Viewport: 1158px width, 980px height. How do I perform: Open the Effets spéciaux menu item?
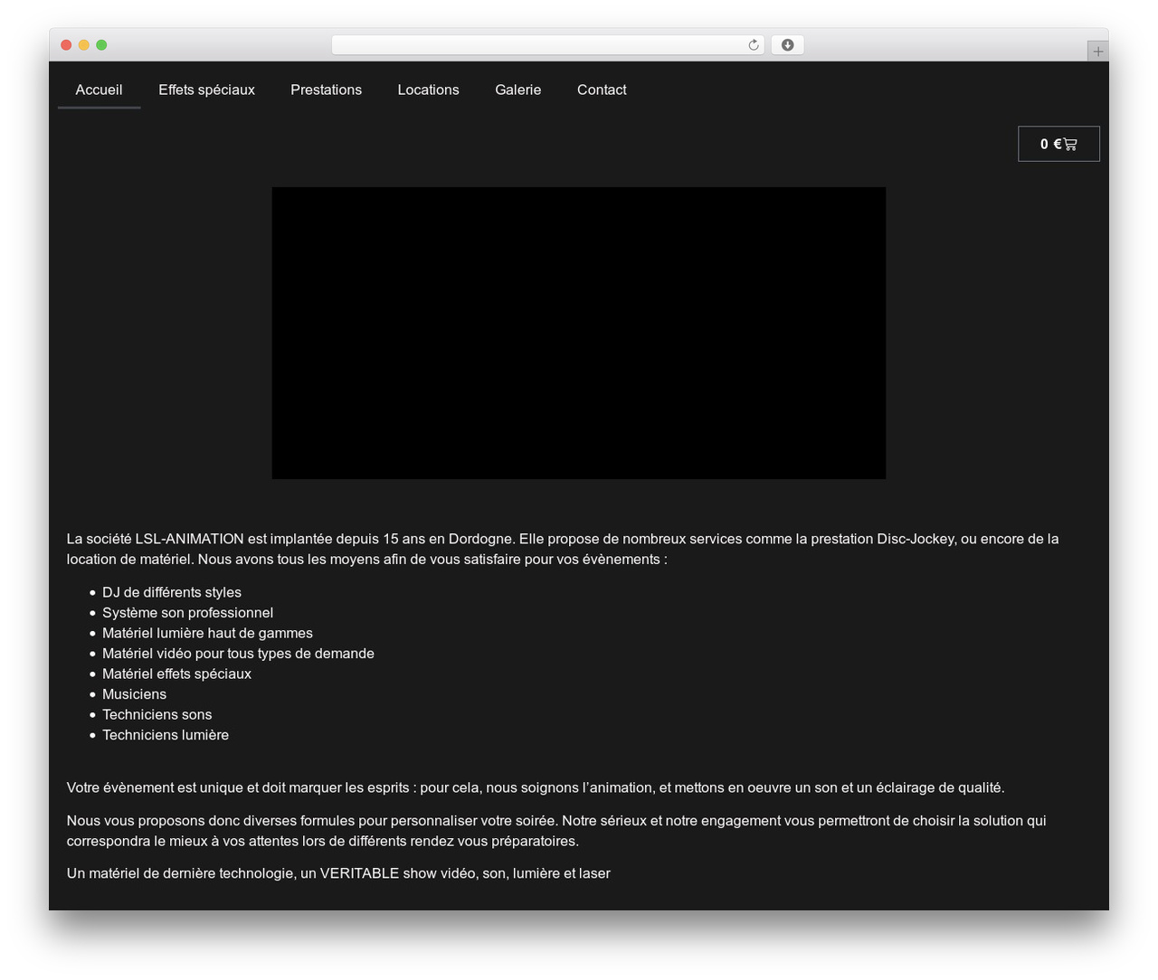tap(206, 90)
